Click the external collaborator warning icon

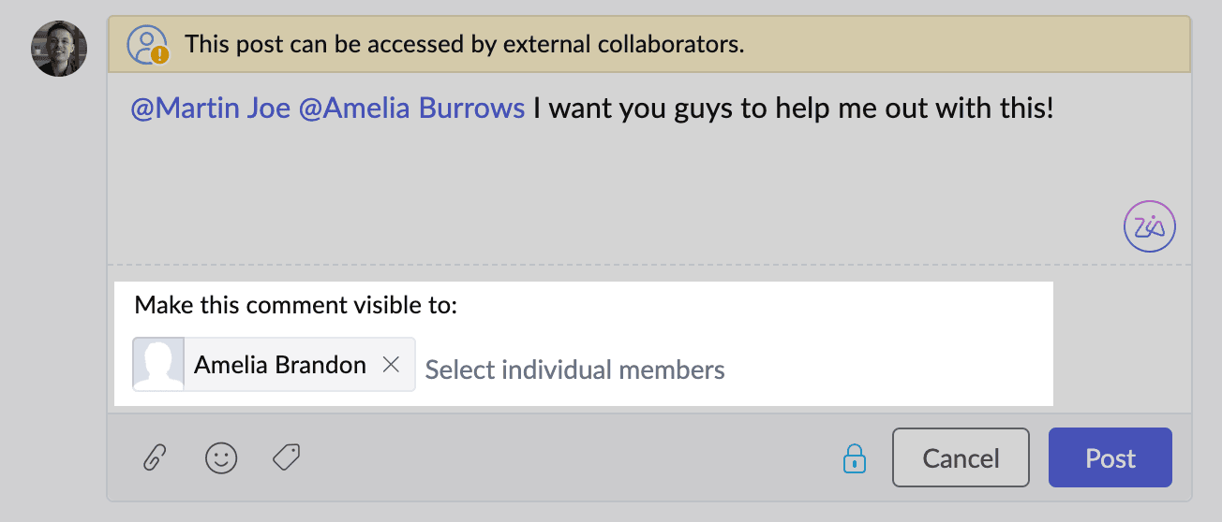pyautogui.click(x=146, y=44)
